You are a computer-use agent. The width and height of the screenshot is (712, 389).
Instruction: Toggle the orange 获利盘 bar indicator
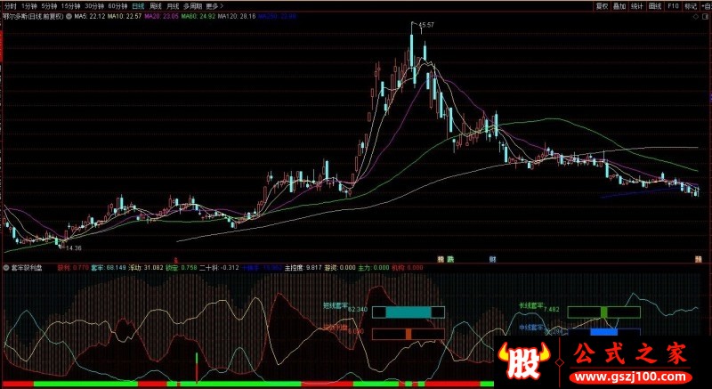coord(409,334)
